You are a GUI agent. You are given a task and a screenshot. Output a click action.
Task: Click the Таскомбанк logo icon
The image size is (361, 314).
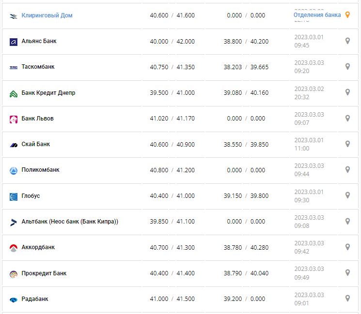14,67
